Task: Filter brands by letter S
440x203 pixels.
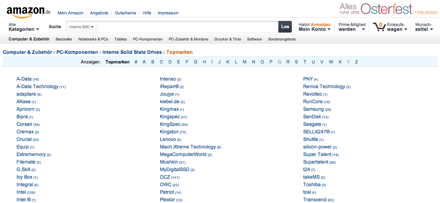Action: (x=296, y=62)
